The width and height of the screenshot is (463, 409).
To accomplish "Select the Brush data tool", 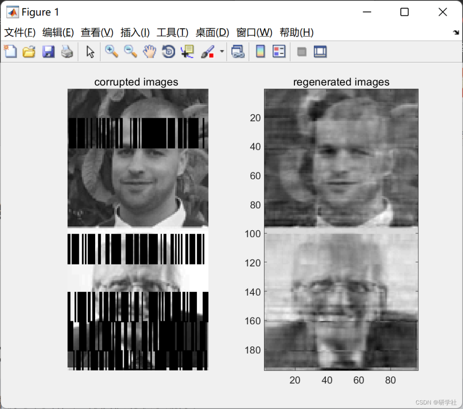I will (207, 52).
